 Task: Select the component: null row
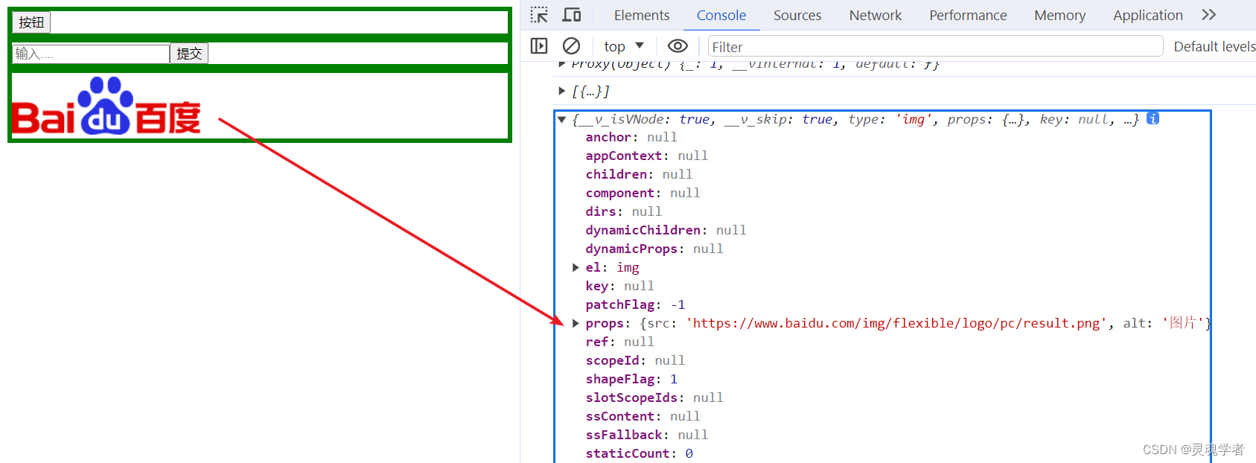pyautogui.click(x=643, y=193)
